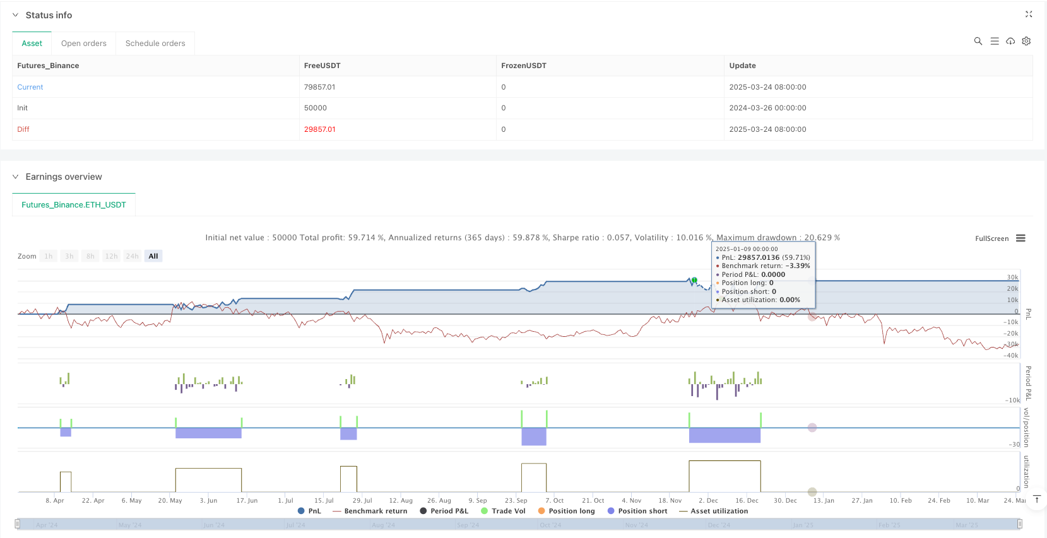Open the chart hamburger menu icon
The image size is (1047, 538).
click(1020, 238)
